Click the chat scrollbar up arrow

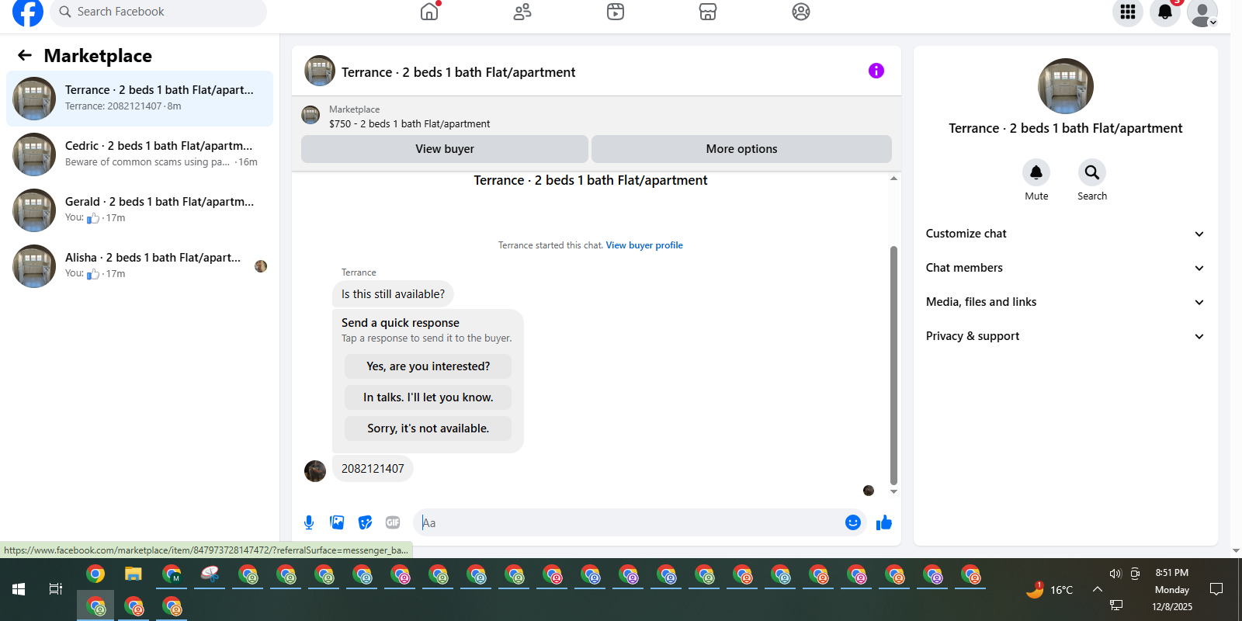(893, 179)
